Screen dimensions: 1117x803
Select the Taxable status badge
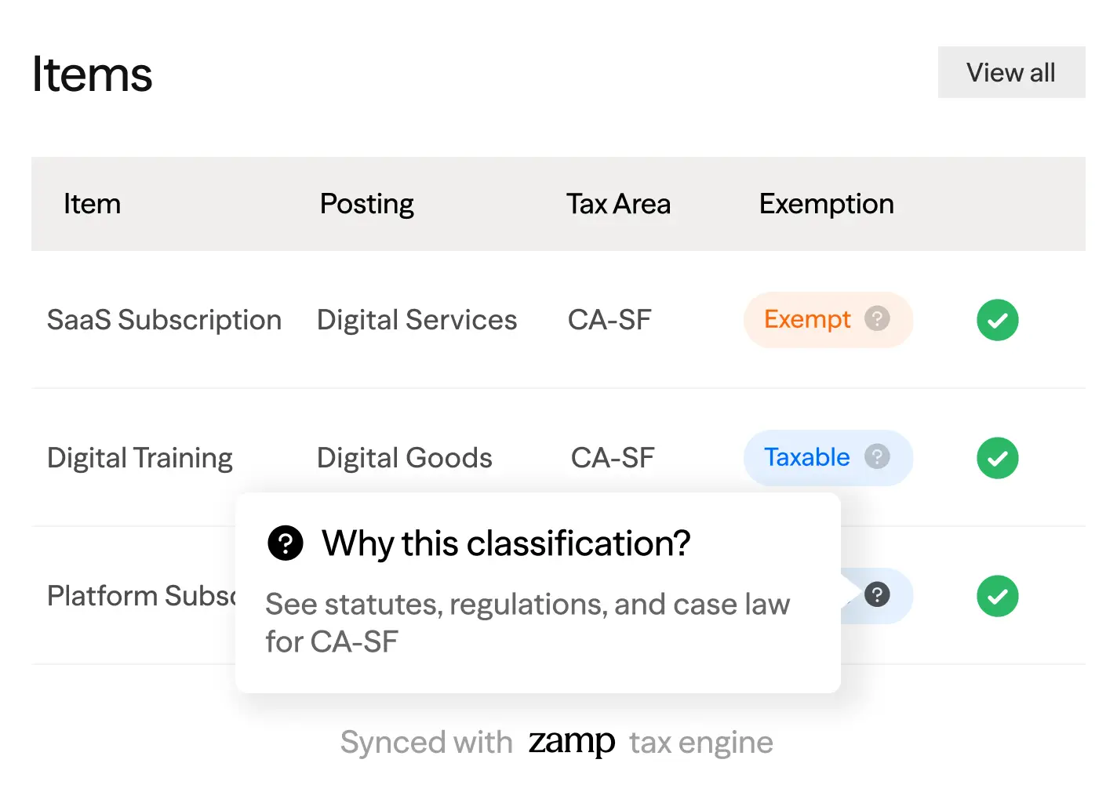click(806, 457)
